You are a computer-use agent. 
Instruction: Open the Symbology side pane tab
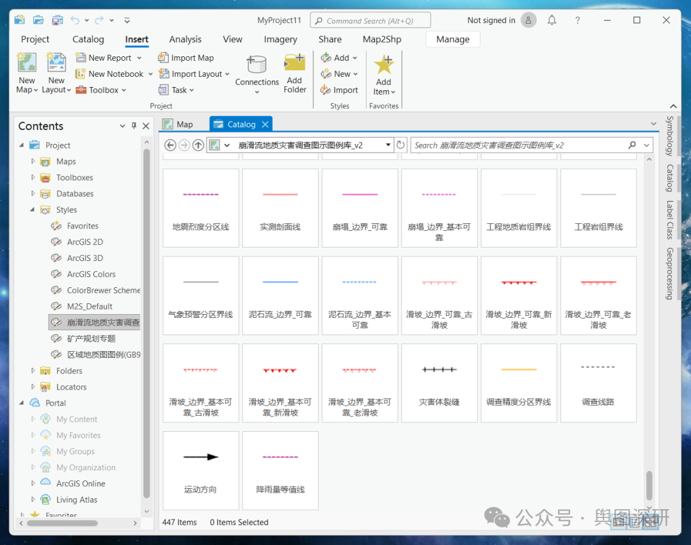669,136
